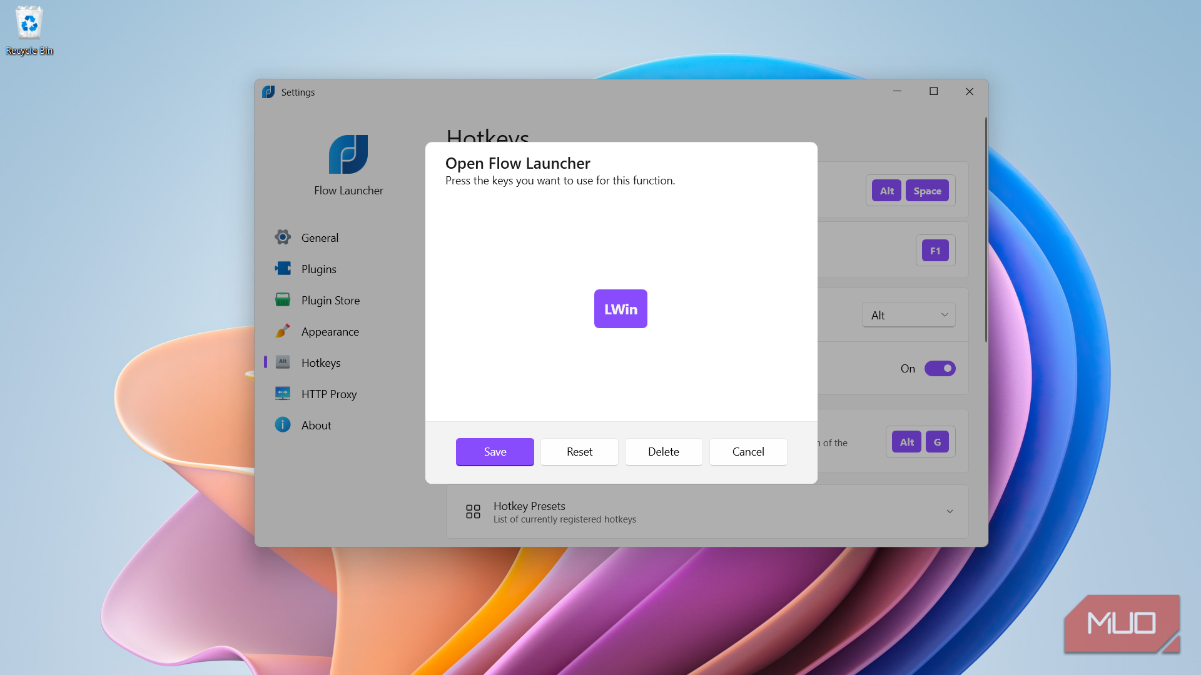Click the LWin key badge

pyautogui.click(x=621, y=309)
